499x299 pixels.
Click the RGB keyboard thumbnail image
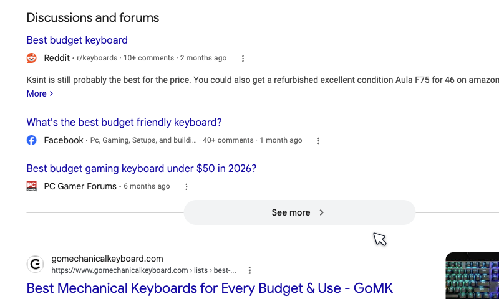(x=472, y=275)
